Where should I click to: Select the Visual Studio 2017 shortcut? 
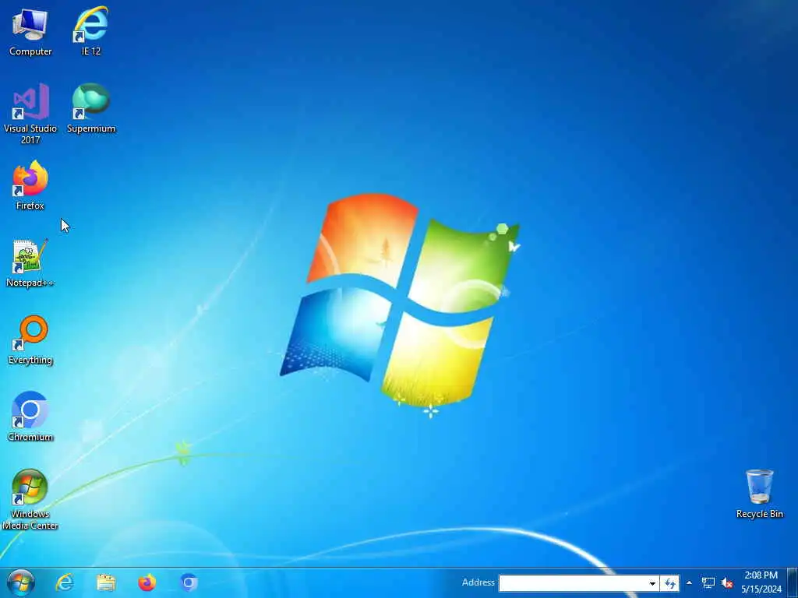(x=30, y=113)
